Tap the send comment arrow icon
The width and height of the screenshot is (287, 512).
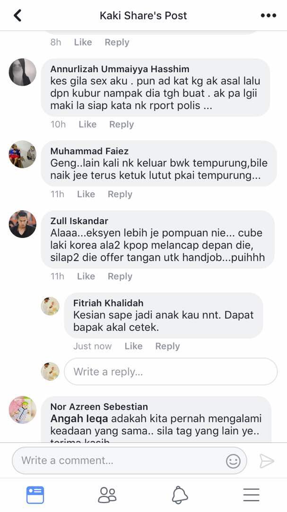pos(267,461)
